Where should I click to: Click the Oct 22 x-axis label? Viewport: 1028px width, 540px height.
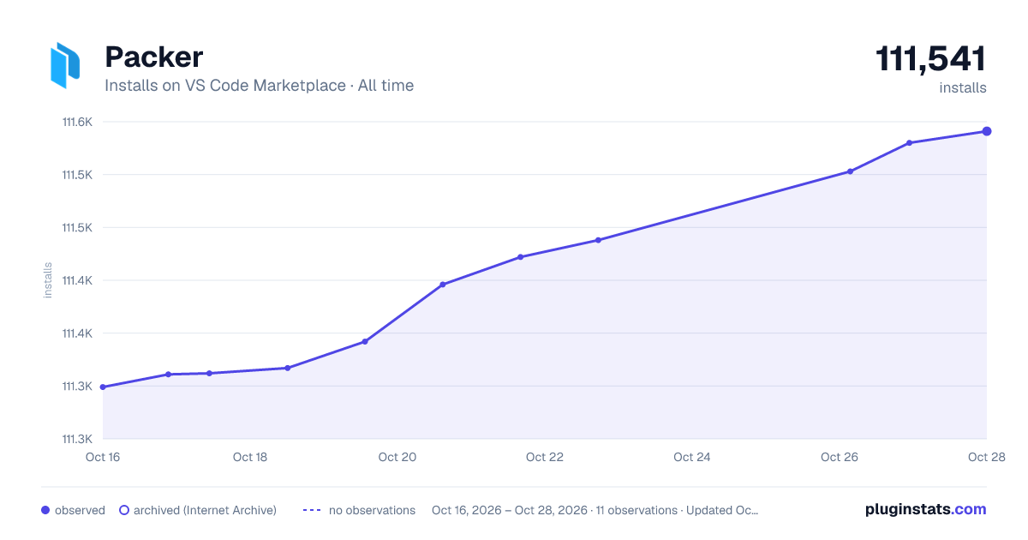[545, 457]
